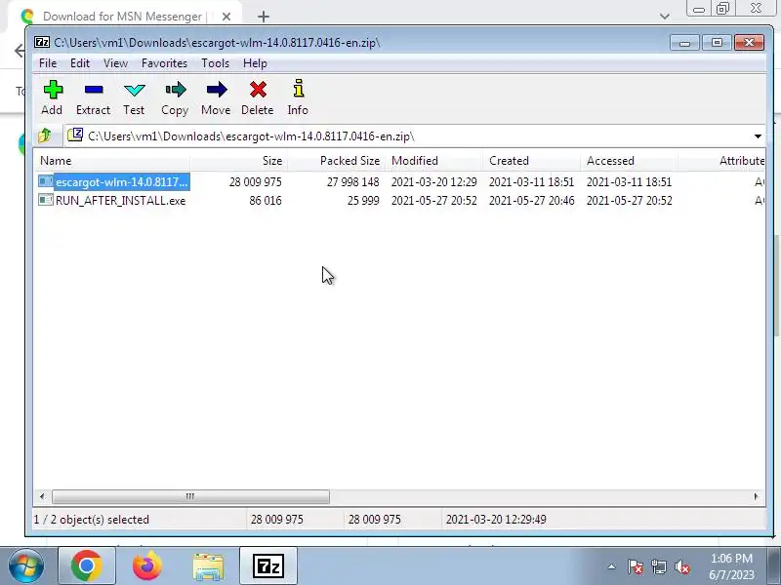
Task: Click the horizontal scrollbar thumb
Action: [x=190, y=496]
